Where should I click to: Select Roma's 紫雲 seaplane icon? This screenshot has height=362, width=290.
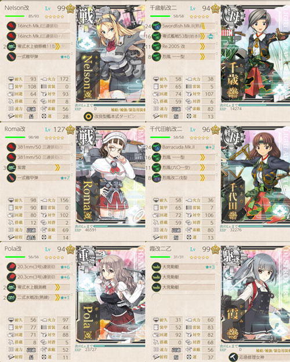pyautogui.click(x=12, y=167)
